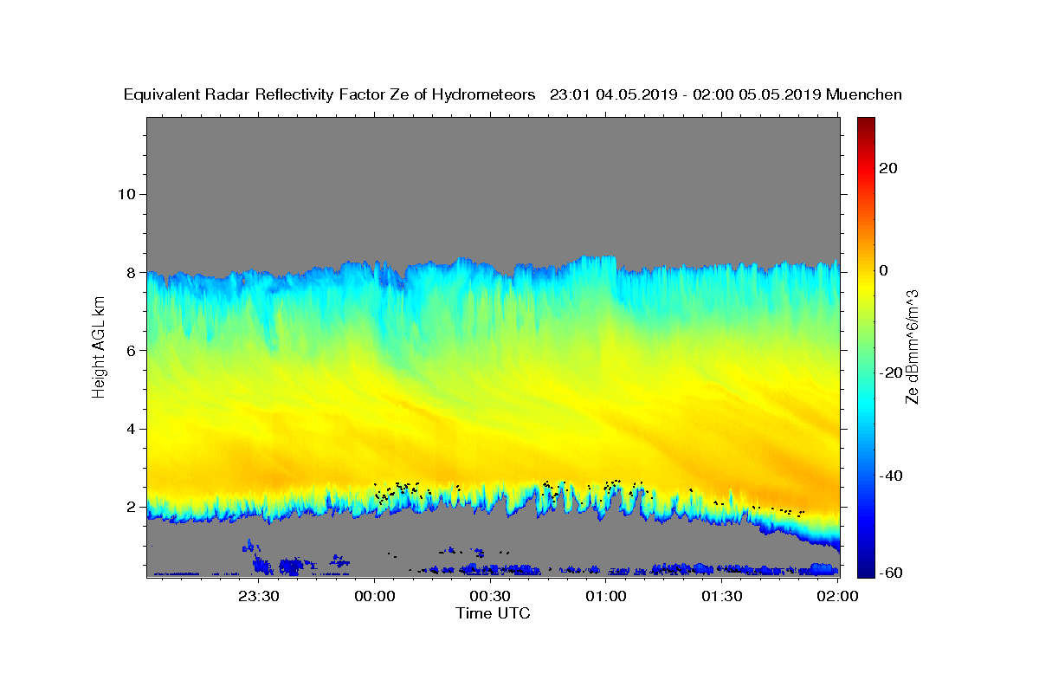Click the height tick label '8'
The image size is (1039, 693).
click(x=131, y=272)
